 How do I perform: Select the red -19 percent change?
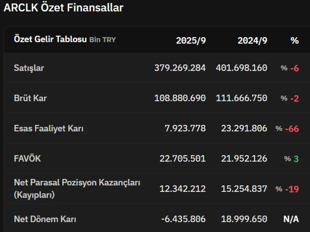coord(292,189)
